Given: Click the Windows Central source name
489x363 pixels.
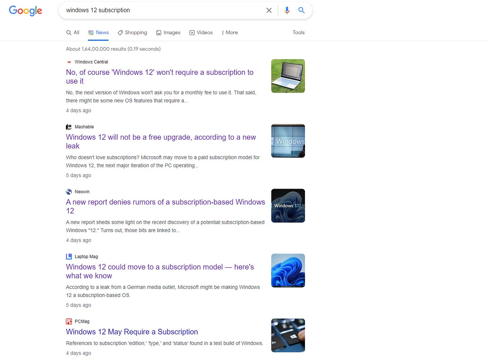Looking at the screenshot, I should coord(91,62).
